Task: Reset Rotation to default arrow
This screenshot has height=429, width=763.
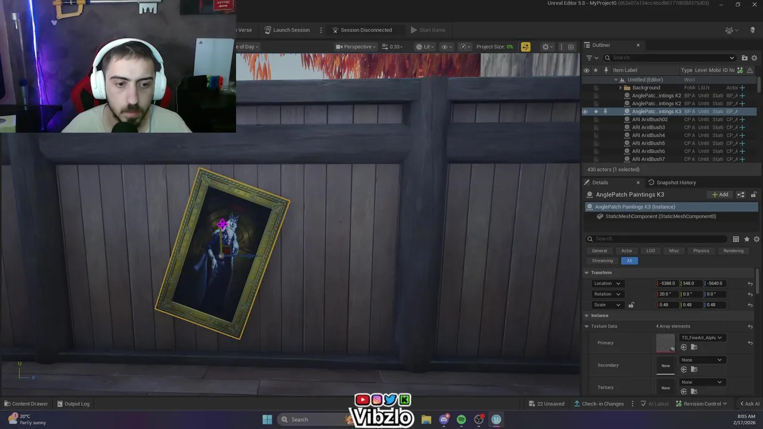Action: [750, 294]
